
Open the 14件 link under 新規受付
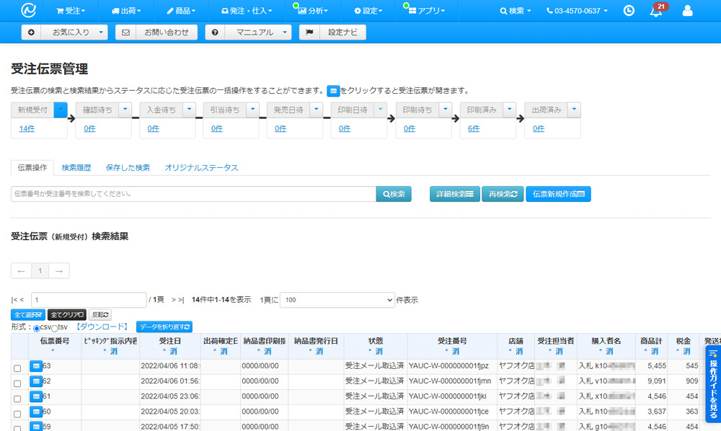(x=27, y=129)
